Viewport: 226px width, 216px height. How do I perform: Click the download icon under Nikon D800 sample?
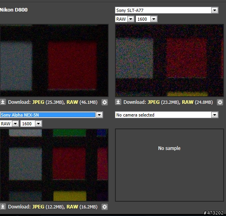[x=3, y=102]
